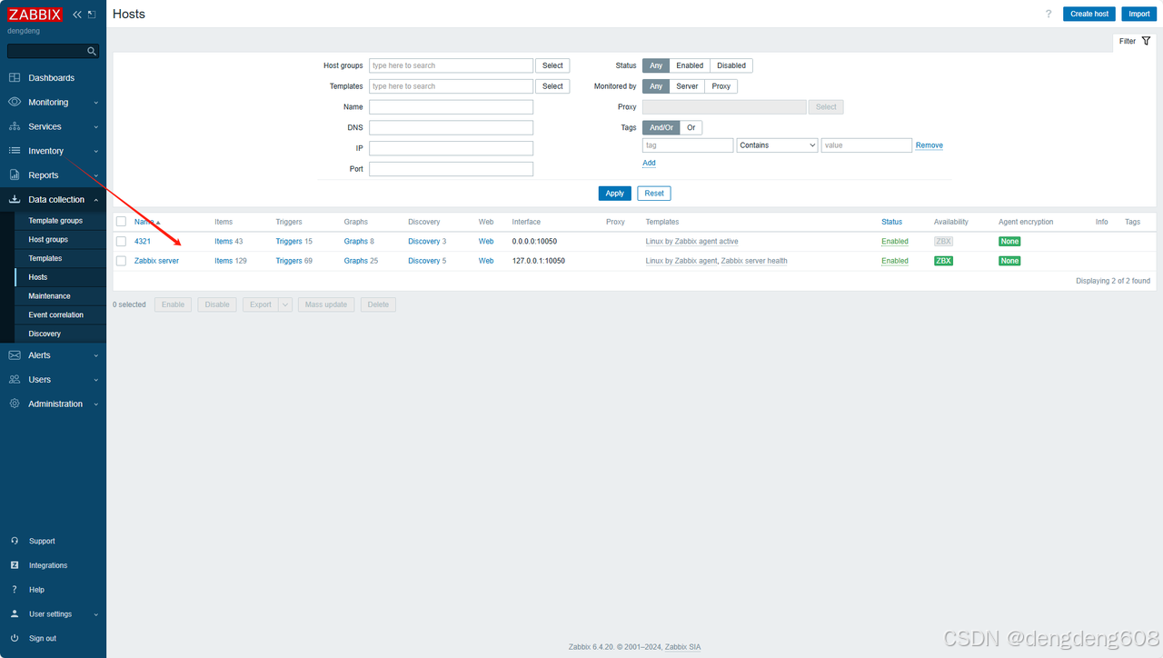Remove the tag filter row
This screenshot has height=658, width=1163.
(929, 145)
